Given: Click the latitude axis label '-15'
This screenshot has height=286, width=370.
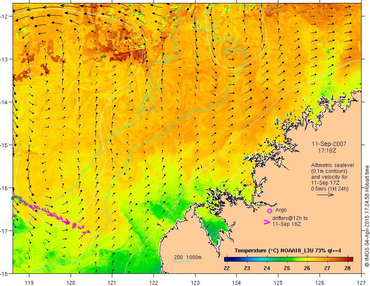Looking at the screenshot, I should [4, 145].
